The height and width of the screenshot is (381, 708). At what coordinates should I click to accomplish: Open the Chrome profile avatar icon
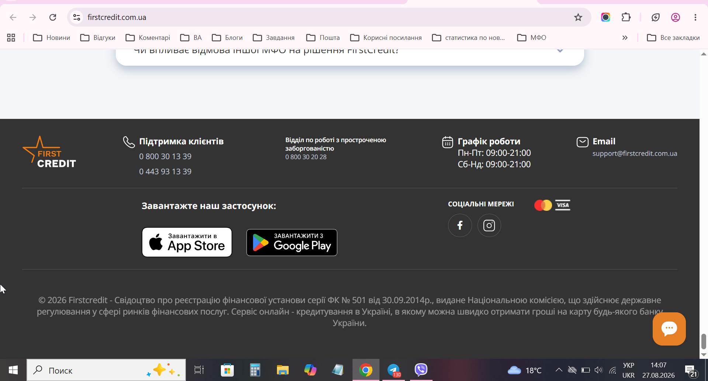(x=675, y=17)
